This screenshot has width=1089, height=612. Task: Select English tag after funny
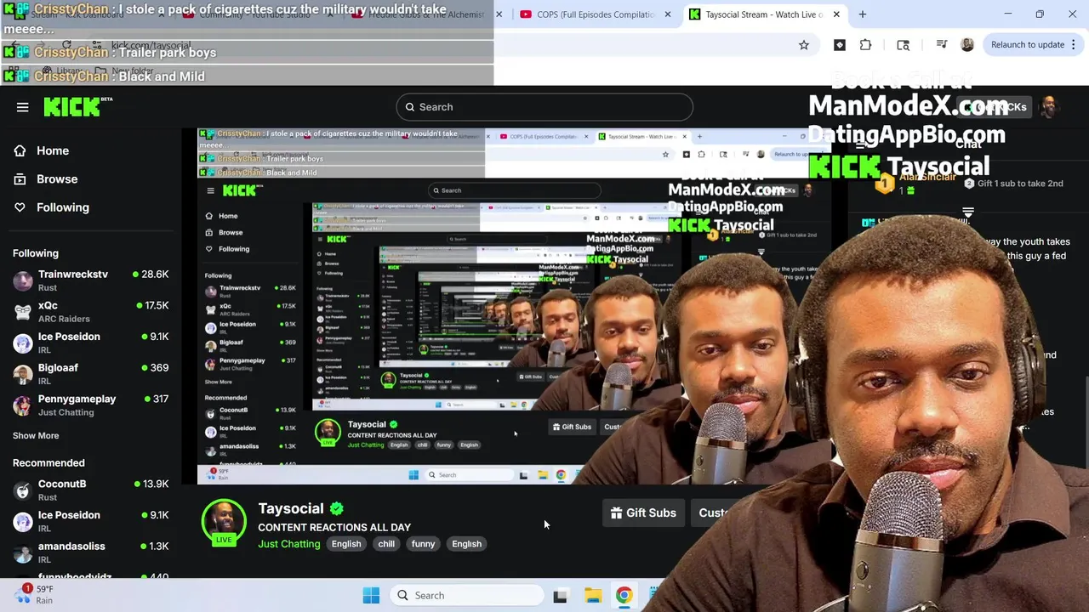tap(466, 544)
